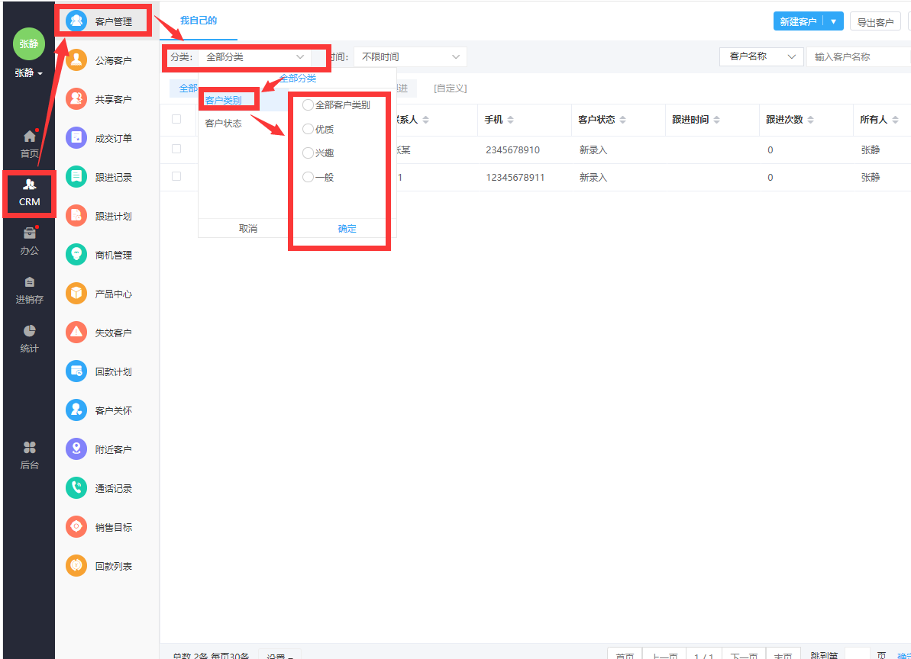
Task: Click the 导出客户 button
Action: coord(875,22)
